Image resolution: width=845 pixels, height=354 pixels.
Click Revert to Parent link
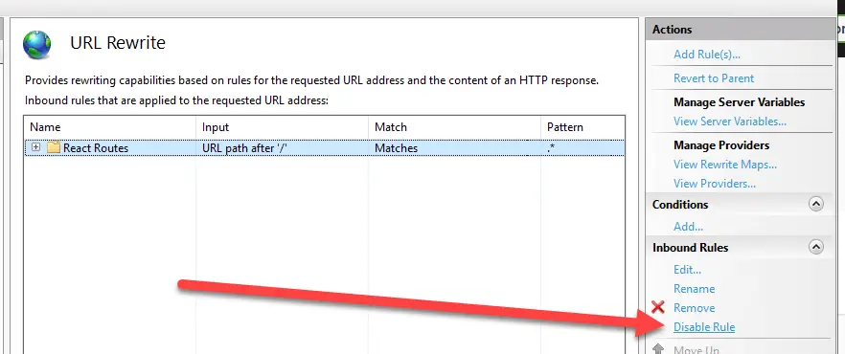714,78
